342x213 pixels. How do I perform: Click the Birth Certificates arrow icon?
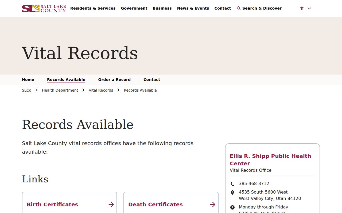[111, 204]
